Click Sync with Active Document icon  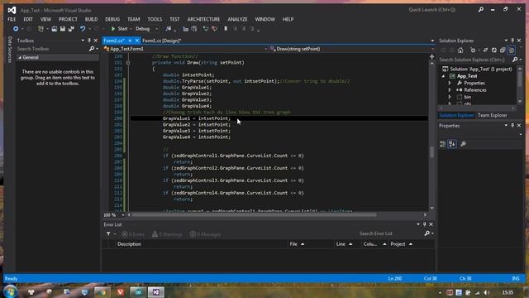(x=485, y=50)
